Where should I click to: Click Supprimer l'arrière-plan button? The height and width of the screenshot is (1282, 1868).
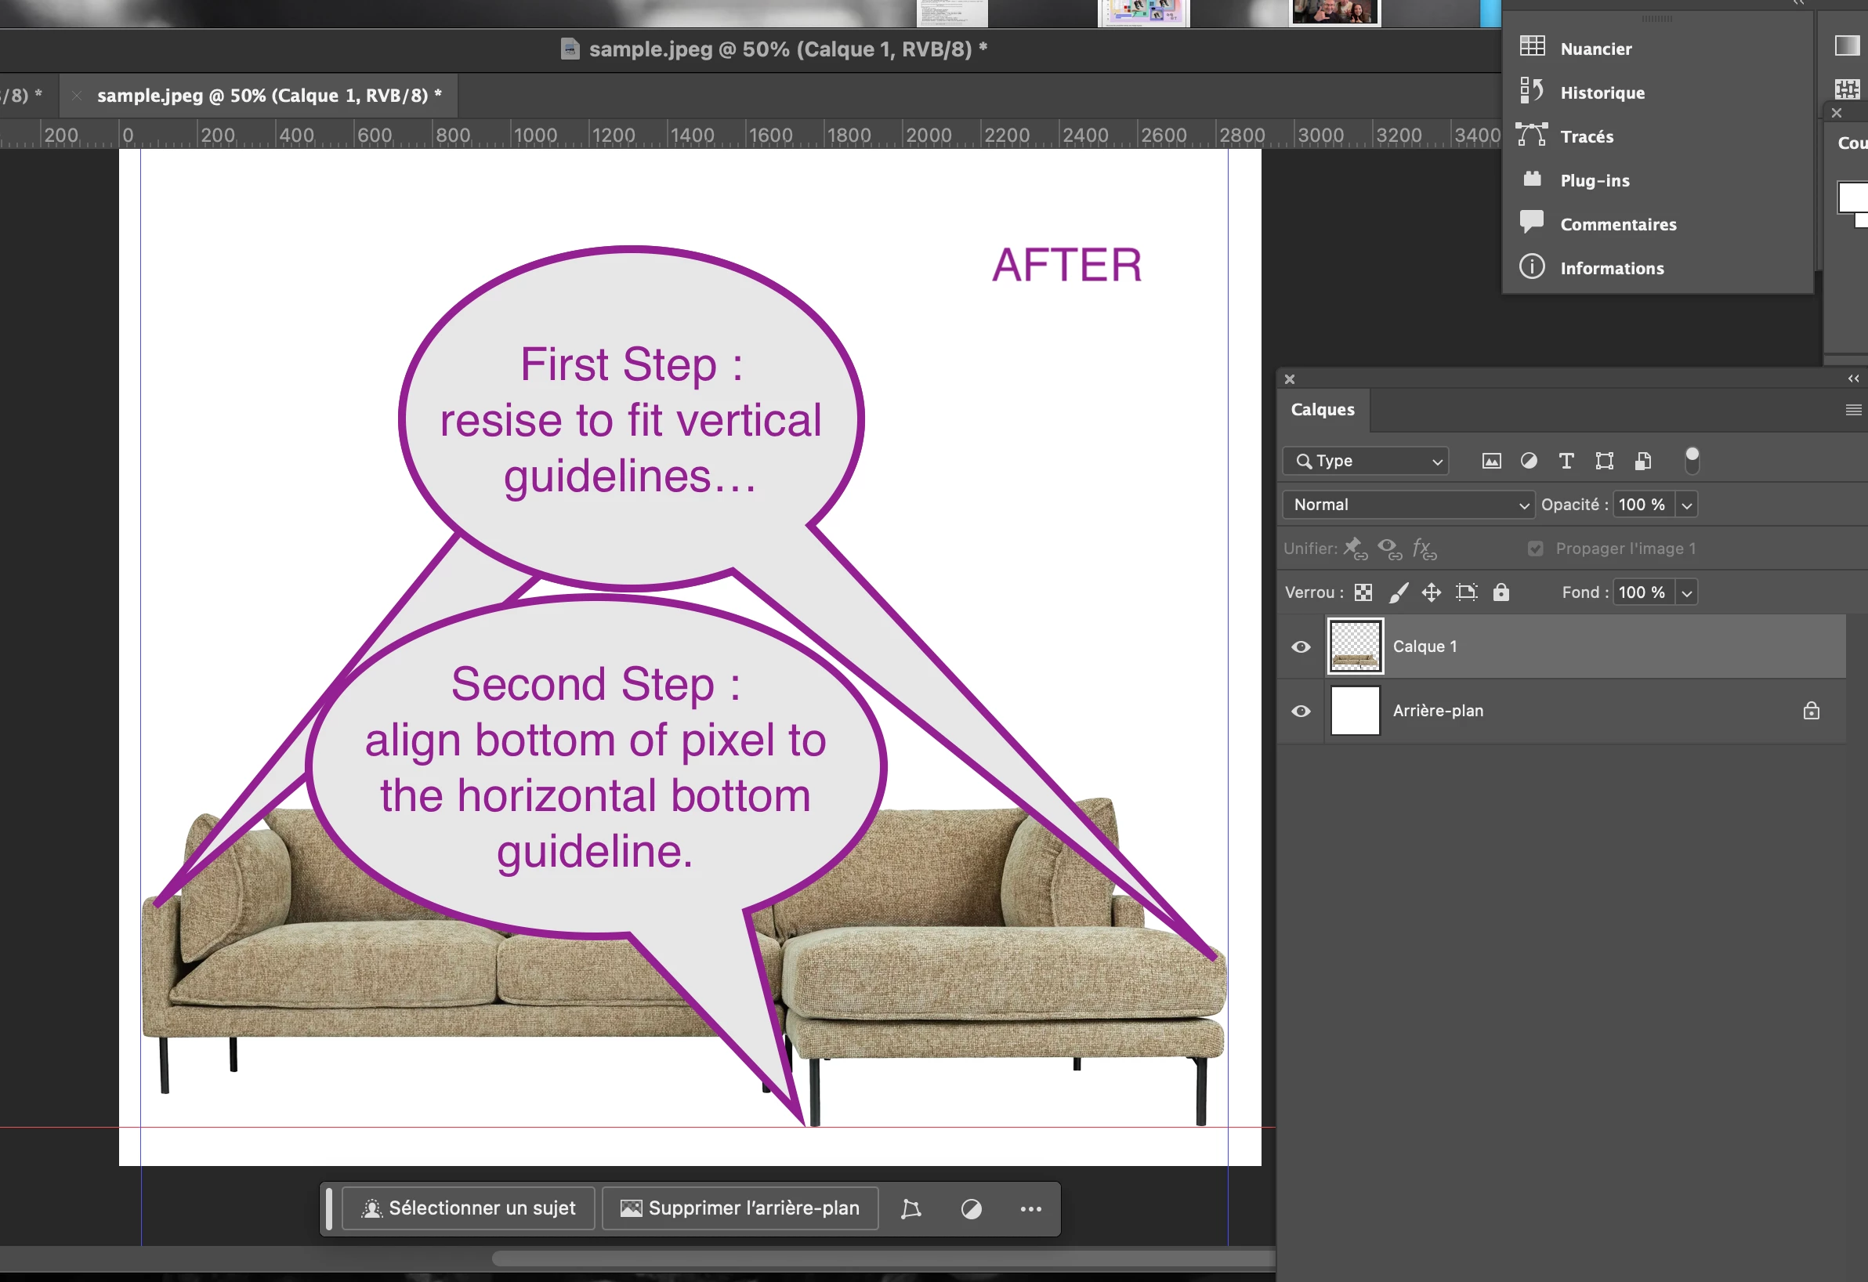[740, 1208]
